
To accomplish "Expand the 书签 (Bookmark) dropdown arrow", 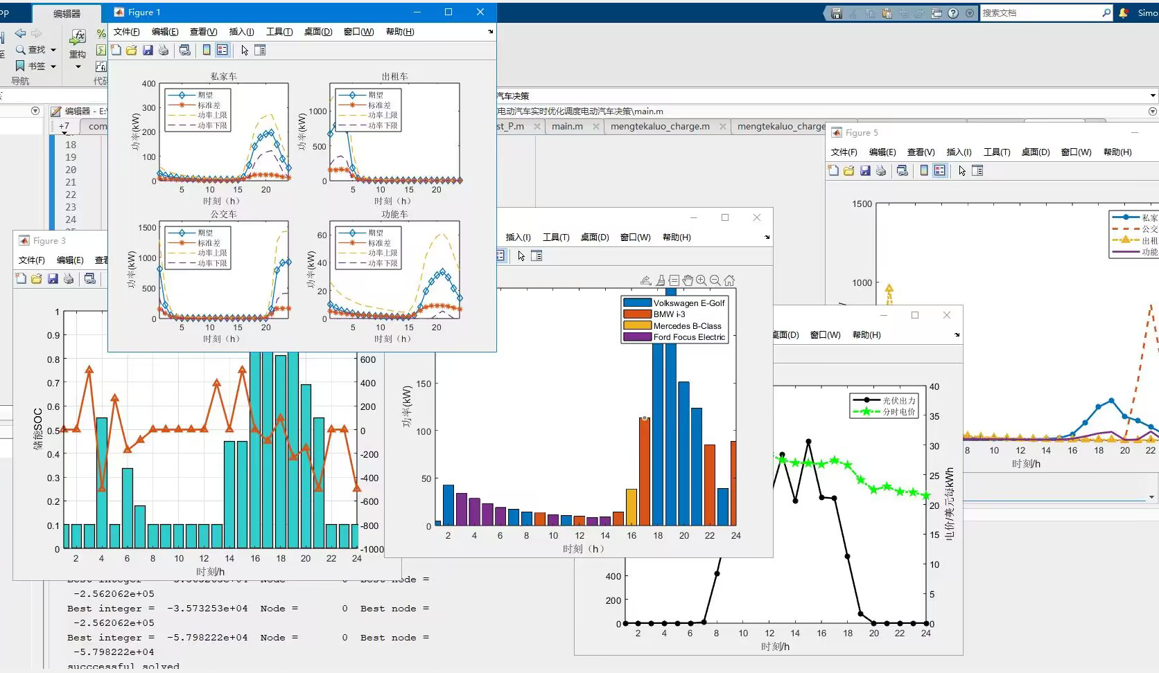I will click(x=53, y=66).
